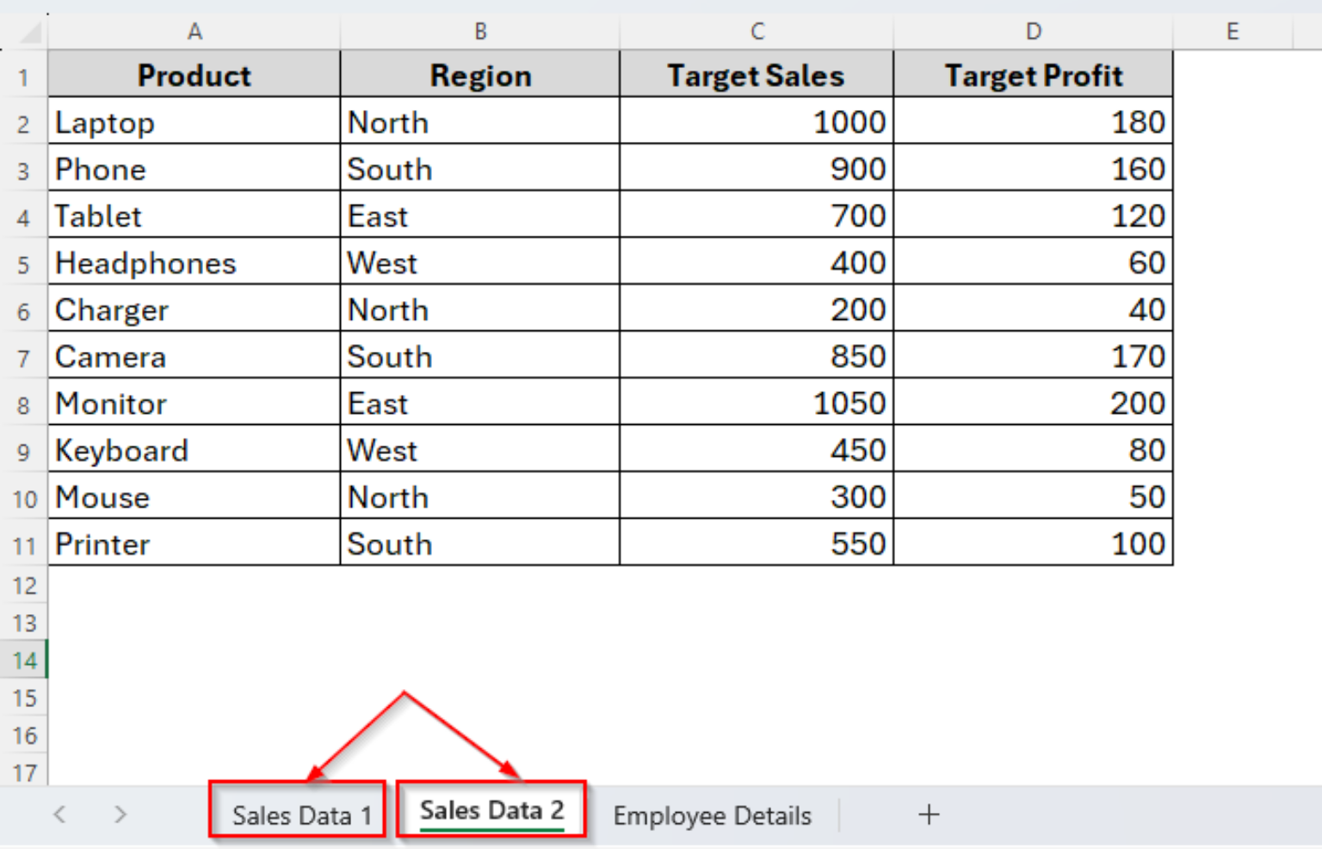Select the cell containing Laptop
Screen dimensions: 1322x849
(x=195, y=121)
